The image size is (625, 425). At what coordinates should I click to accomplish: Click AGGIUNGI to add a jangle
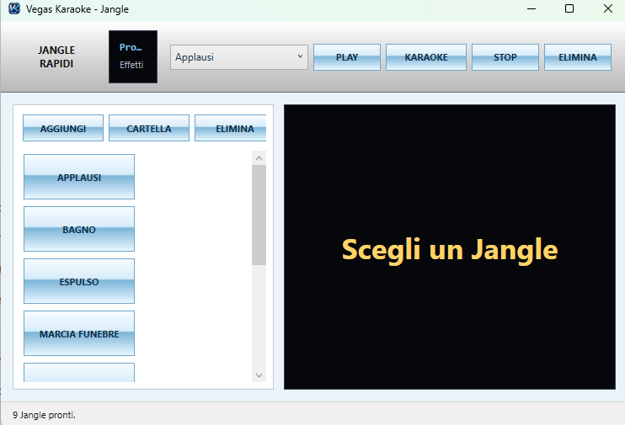(x=63, y=128)
